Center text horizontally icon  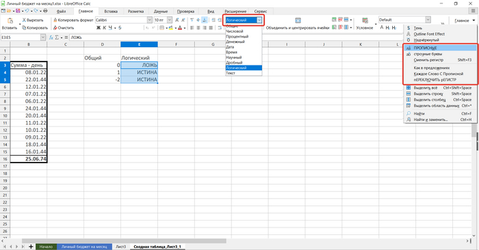(198, 28)
